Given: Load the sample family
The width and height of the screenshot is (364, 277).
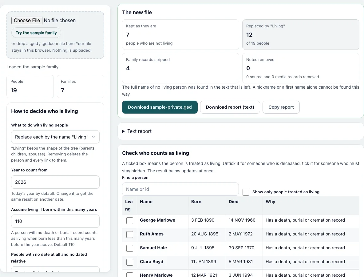Looking at the screenshot, I should pyautogui.click(x=36, y=33).
